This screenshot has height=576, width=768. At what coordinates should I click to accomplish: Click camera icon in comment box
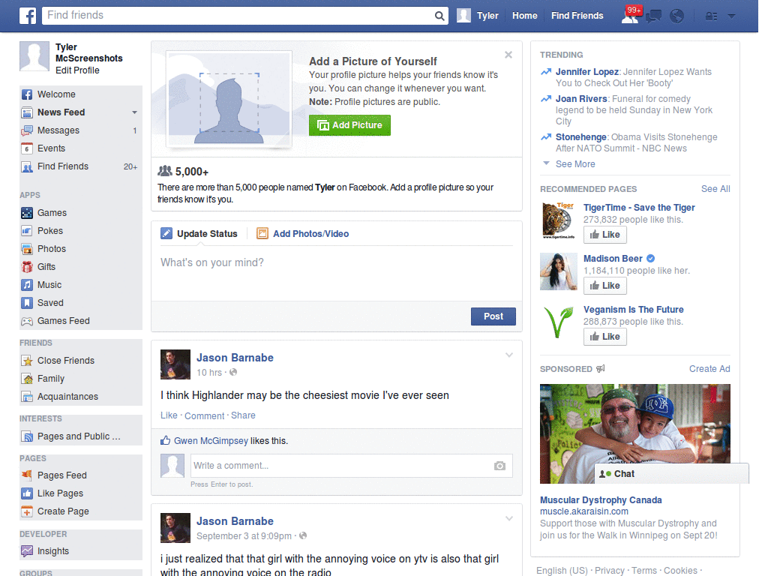coord(499,466)
